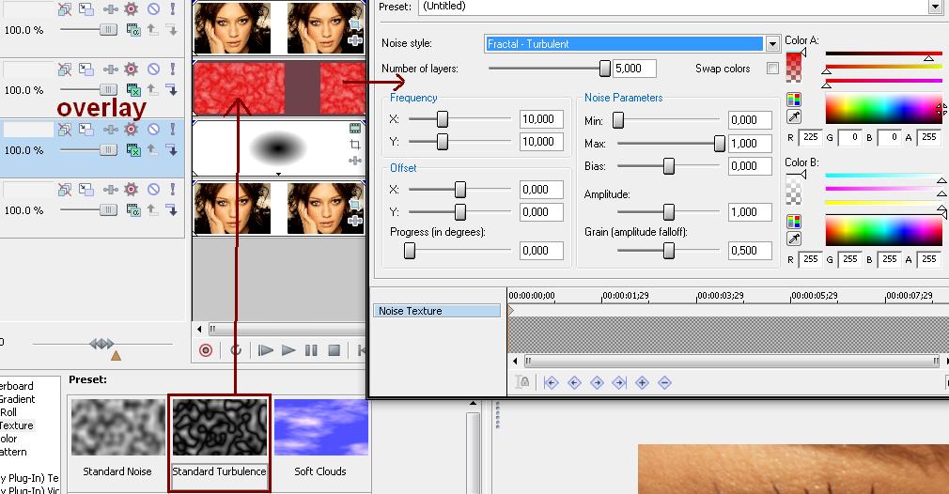The width and height of the screenshot is (949, 494).
Task: Select the Noise Texture keyframe row
Action: (x=437, y=311)
